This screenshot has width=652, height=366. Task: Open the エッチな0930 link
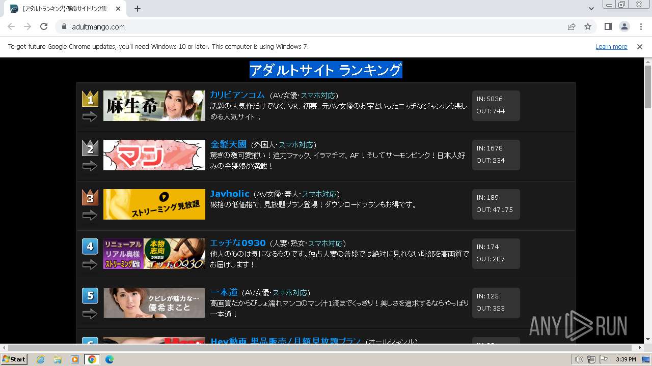point(238,243)
